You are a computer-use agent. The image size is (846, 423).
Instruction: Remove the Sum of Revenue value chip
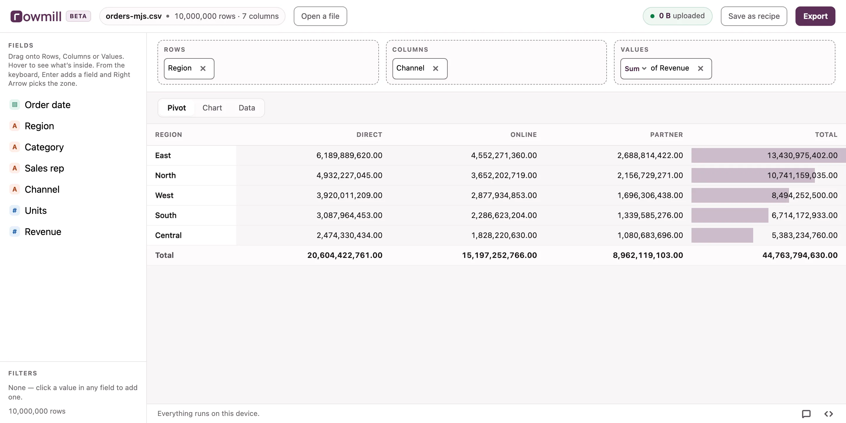click(701, 68)
